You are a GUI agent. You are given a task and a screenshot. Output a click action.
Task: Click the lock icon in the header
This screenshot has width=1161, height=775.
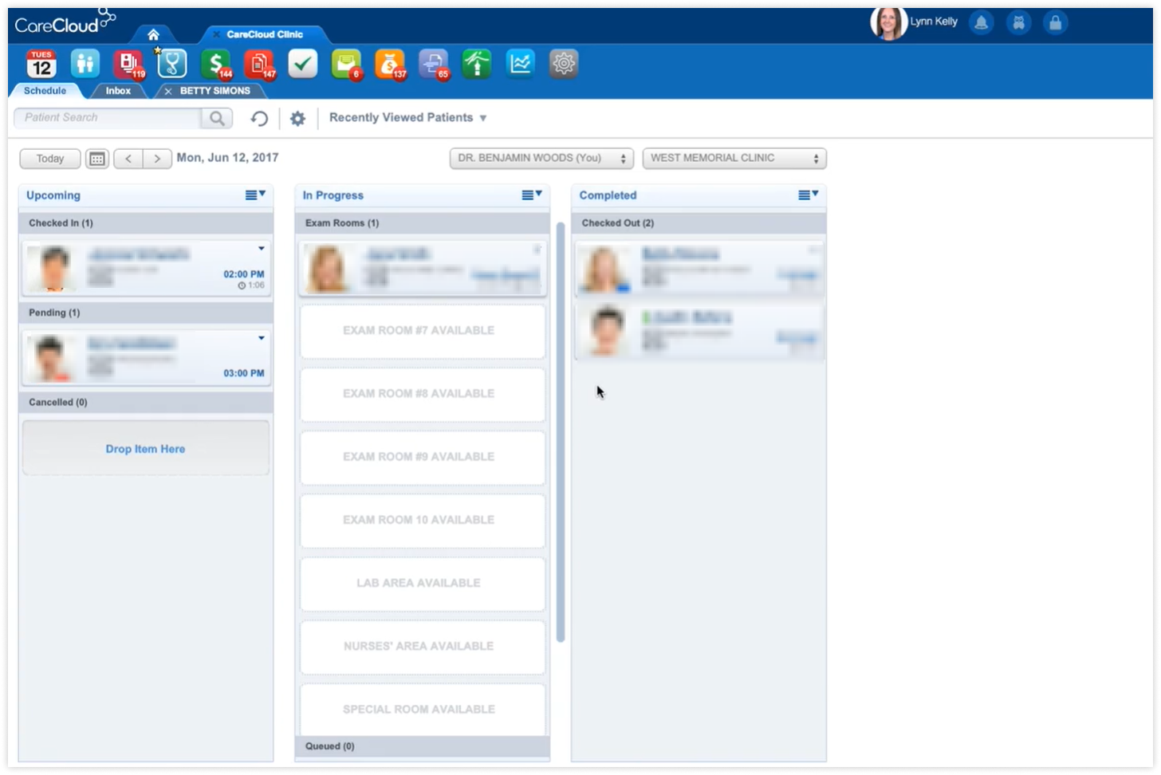pyautogui.click(x=1055, y=23)
